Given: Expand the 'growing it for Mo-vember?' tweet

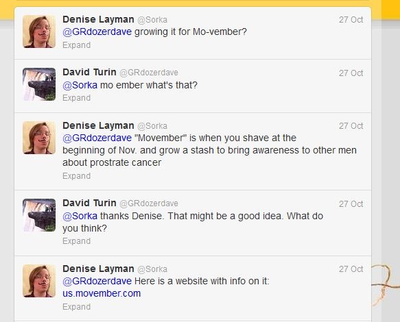Looking at the screenshot, I should point(77,45).
